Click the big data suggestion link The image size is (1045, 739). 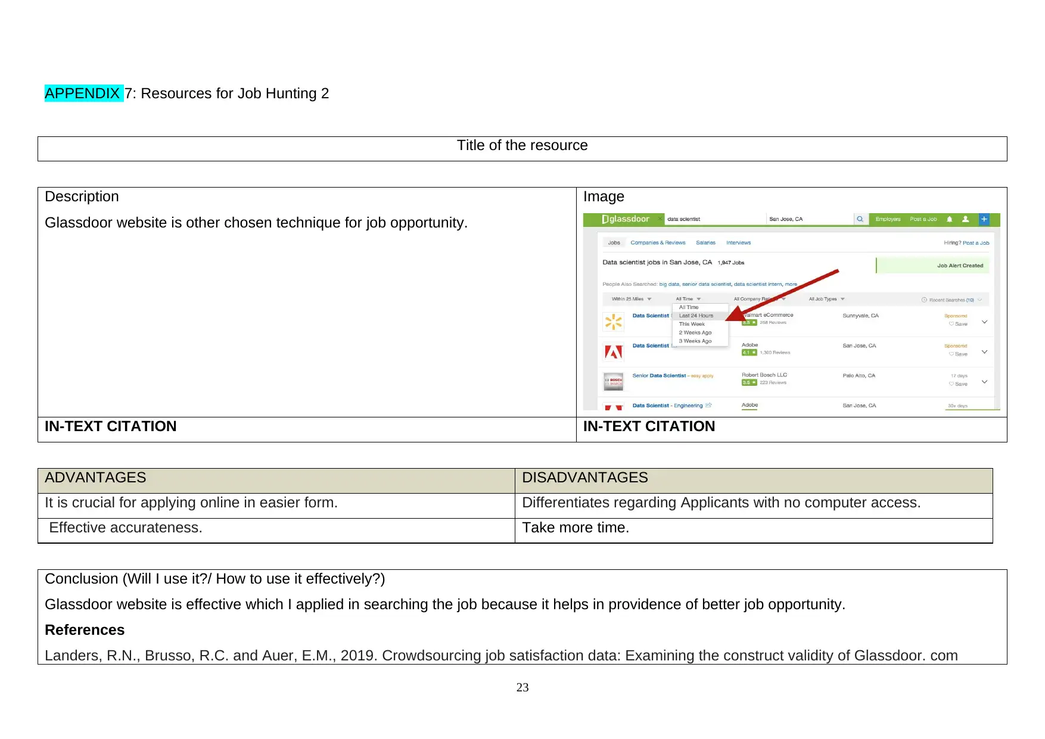[668, 284]
